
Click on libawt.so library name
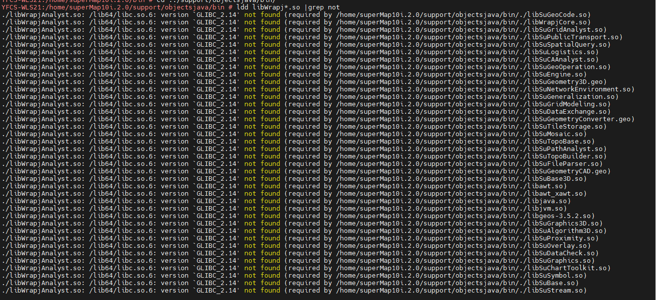click(545, 186)
